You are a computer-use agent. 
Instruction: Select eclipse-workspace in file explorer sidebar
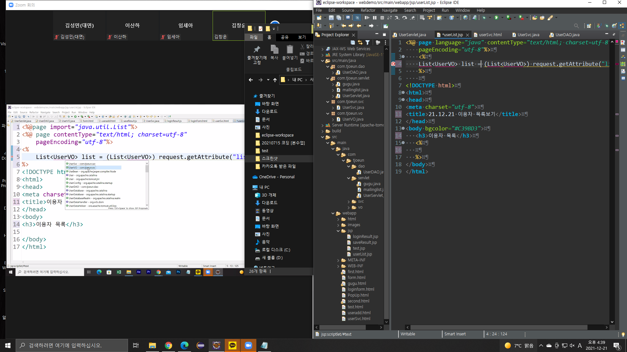(277, 135)
